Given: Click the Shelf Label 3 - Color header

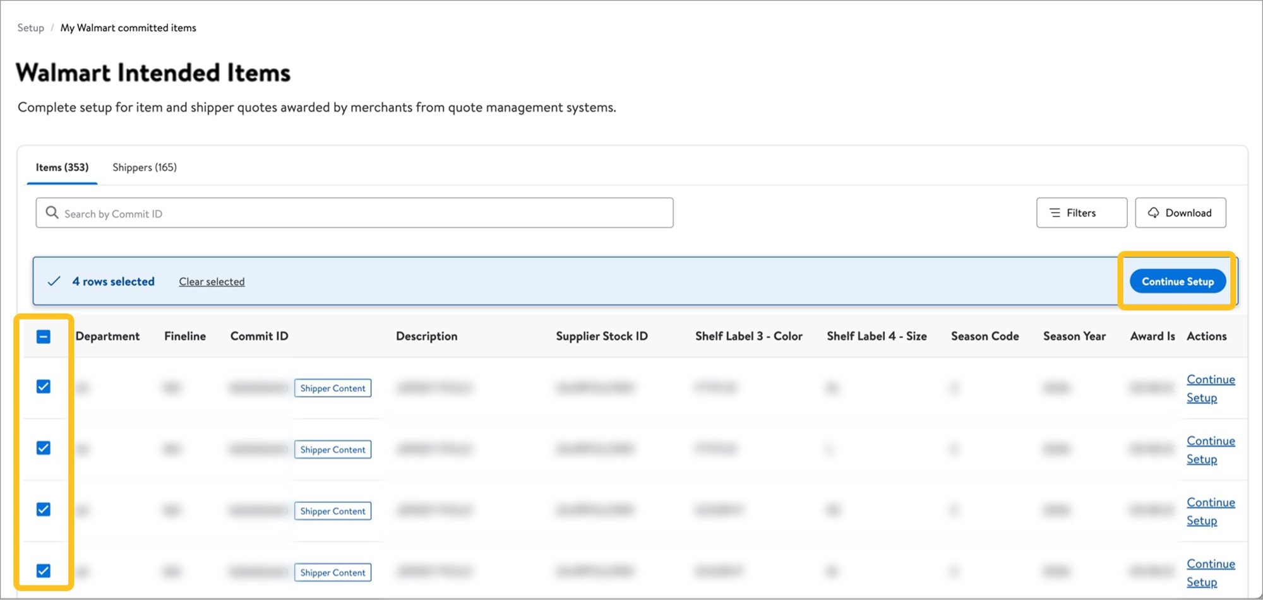Looking at the screenshot, I should [x=749, y=336].
